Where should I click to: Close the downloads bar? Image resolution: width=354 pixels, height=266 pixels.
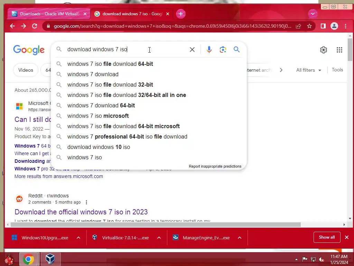tap(347, 237)
